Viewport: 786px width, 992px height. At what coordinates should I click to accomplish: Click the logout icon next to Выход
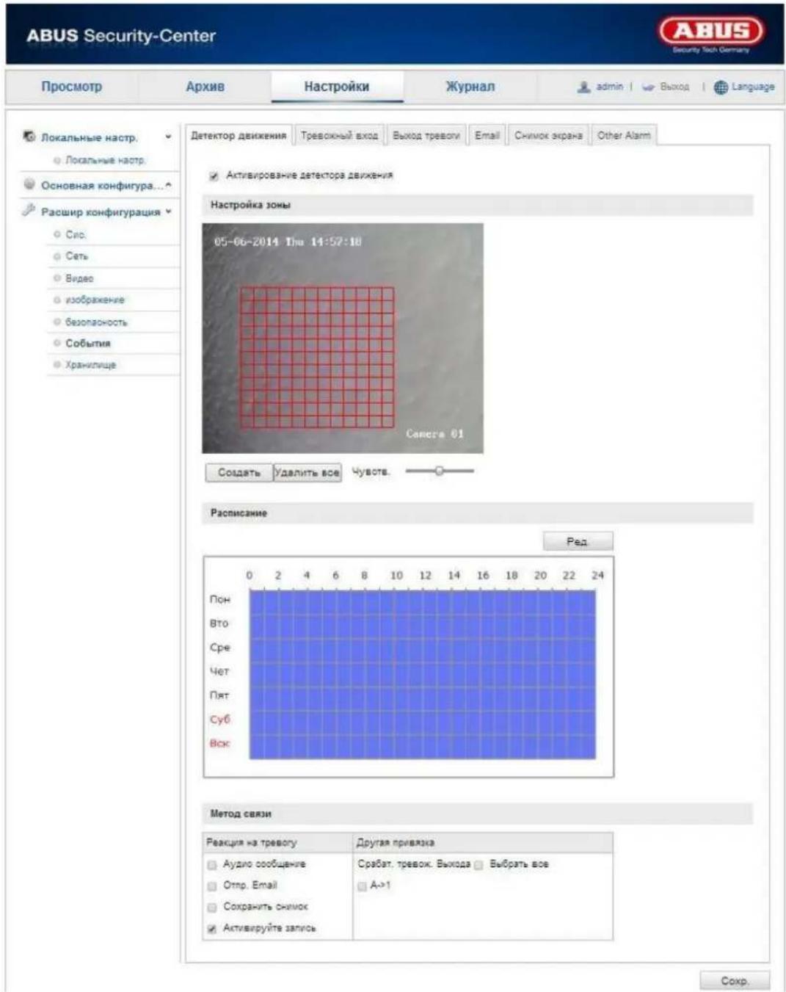pyautogui.click(x=648, y=87)
